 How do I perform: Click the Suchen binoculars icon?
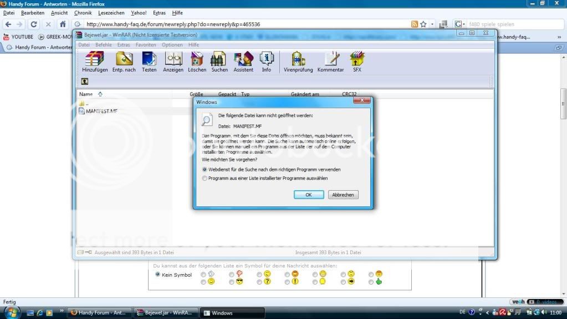click(x=219, y=59)
